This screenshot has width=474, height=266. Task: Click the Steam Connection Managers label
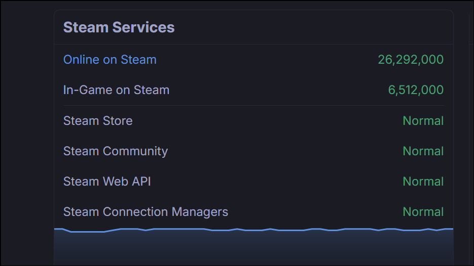pyautogui.click(x=145, y=212)
